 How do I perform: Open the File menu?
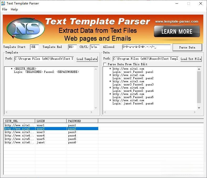5,9
